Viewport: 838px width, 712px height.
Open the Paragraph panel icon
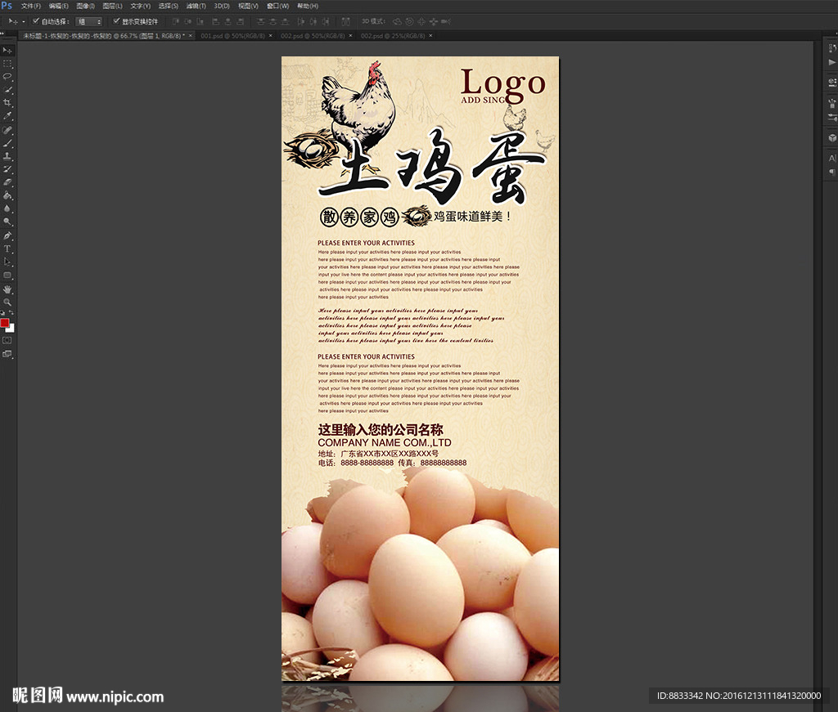click(x=832, y=172)
